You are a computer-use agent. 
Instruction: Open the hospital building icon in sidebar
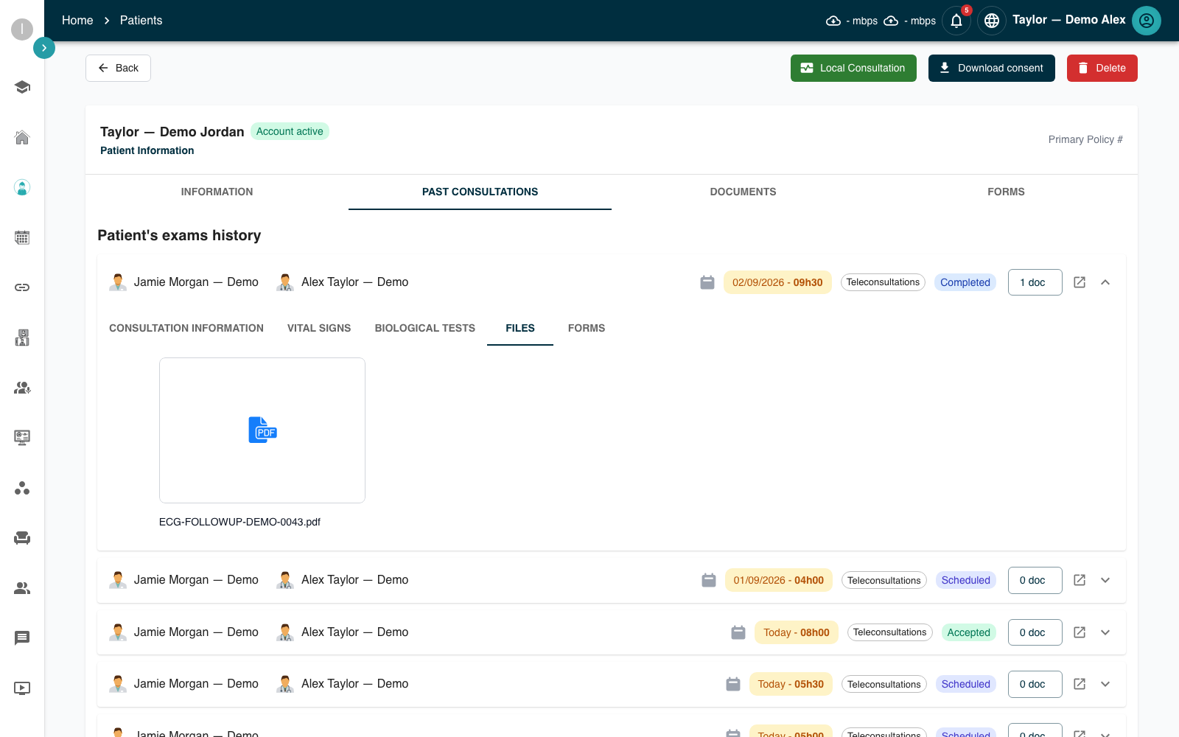click(22, 338)
